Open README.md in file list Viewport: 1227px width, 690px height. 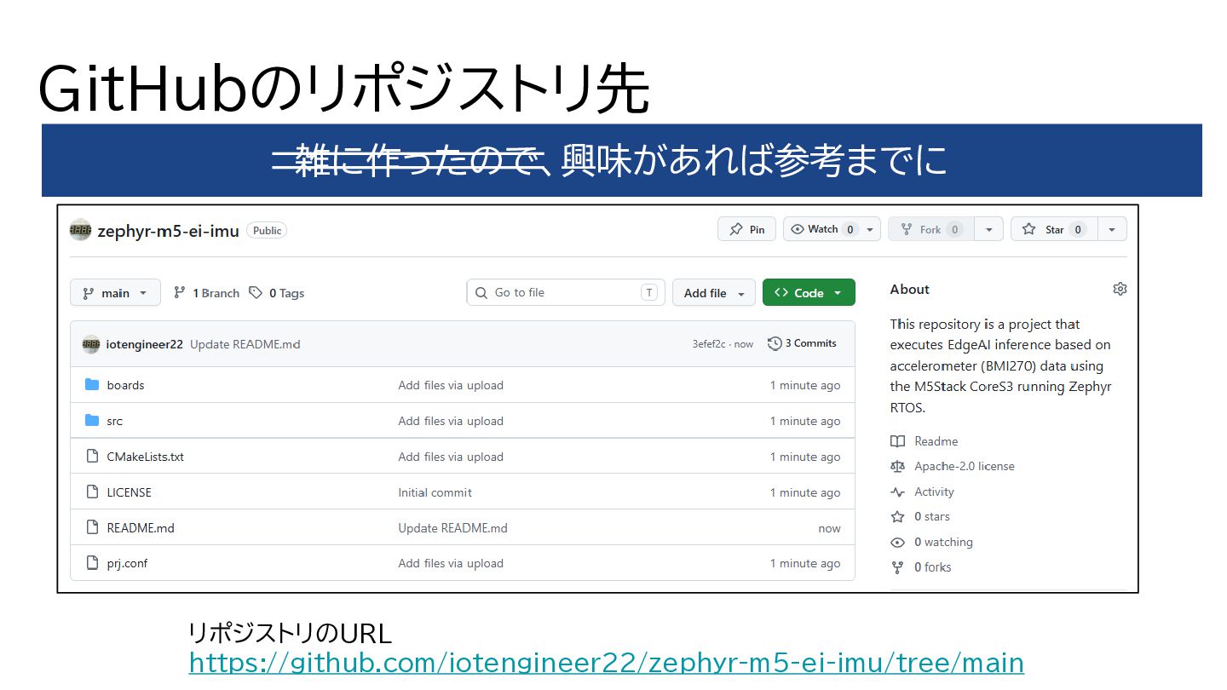click(141, 528)
